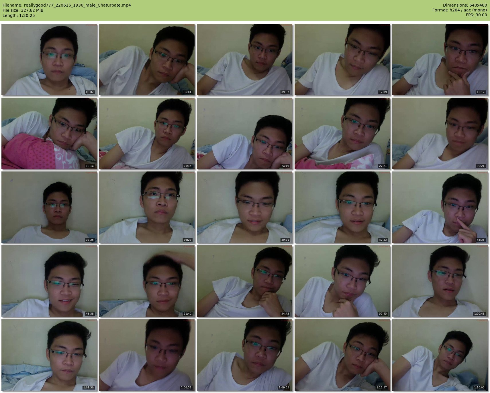Click the 51:40 frame with raised hand
490x393 pixels.
point(147,281)
